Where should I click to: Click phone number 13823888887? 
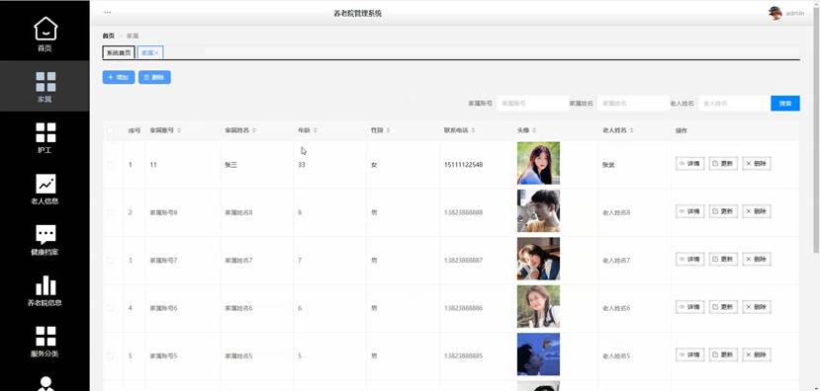click(x=463, y=260)
